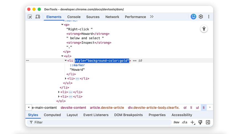
Task: Open the Performance tab
Action: pyautogui.click(x=135, y=17)
